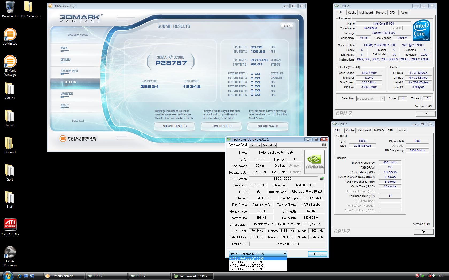Click the Driver Version field in GPU-Z
Image resolution: width=449 pixels, height=280 pixels.
pyautogui.click(x=287, y=224)
